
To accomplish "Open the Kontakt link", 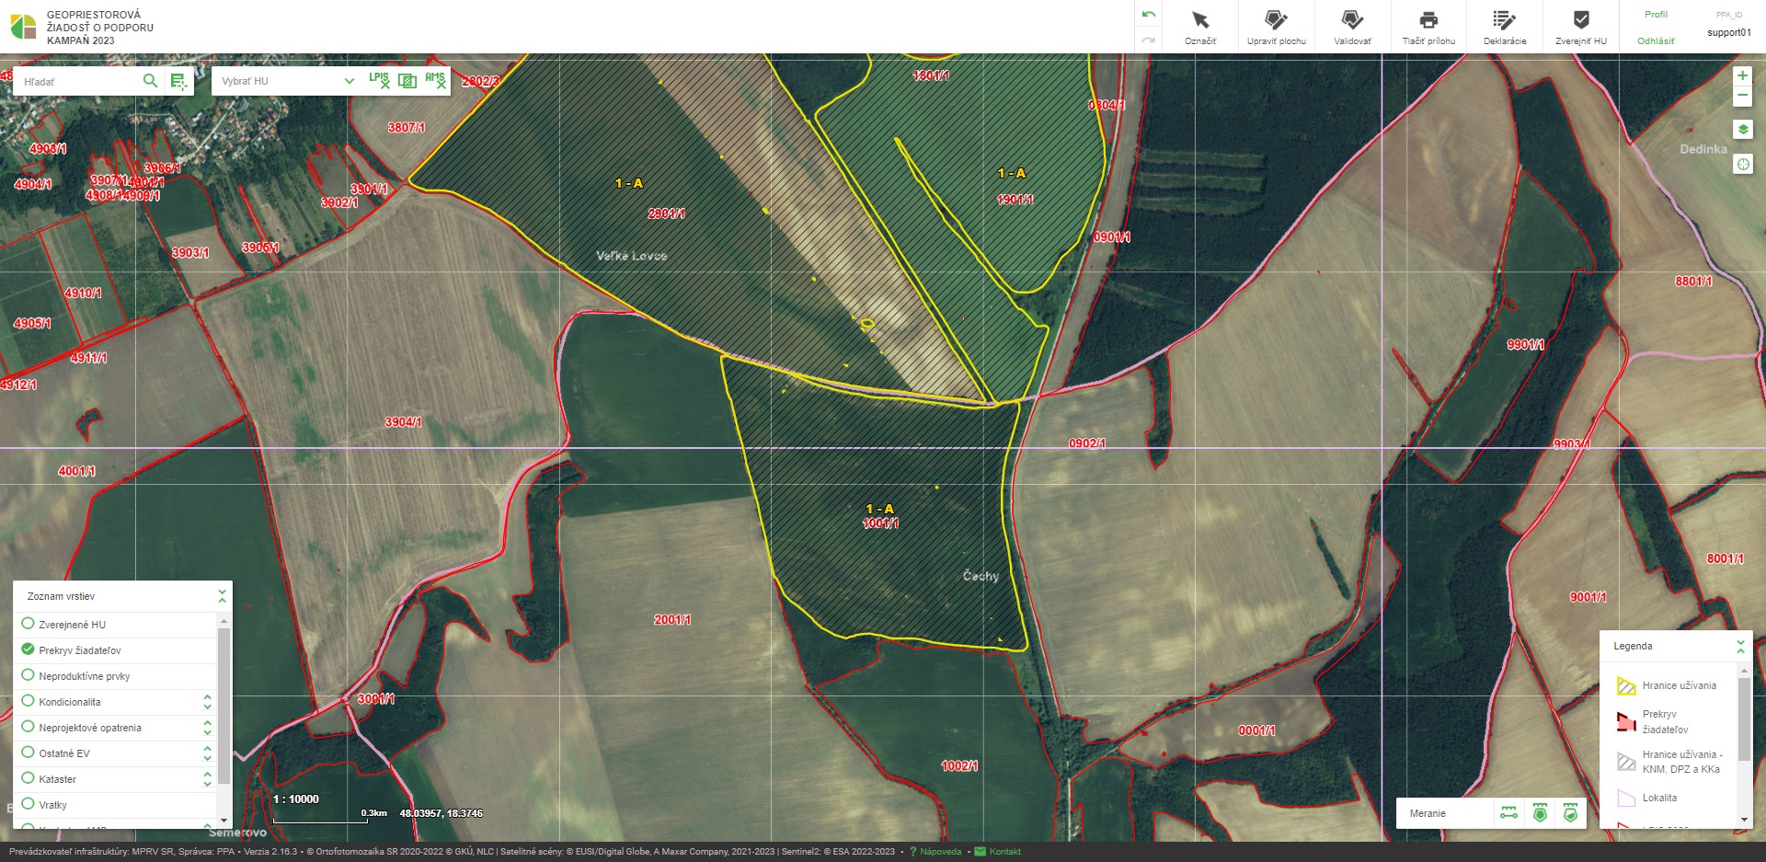I will pos(1004,852).
